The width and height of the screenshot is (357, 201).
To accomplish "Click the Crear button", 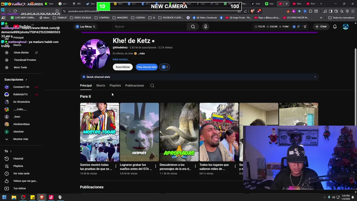I will click(x=321, y=27).
